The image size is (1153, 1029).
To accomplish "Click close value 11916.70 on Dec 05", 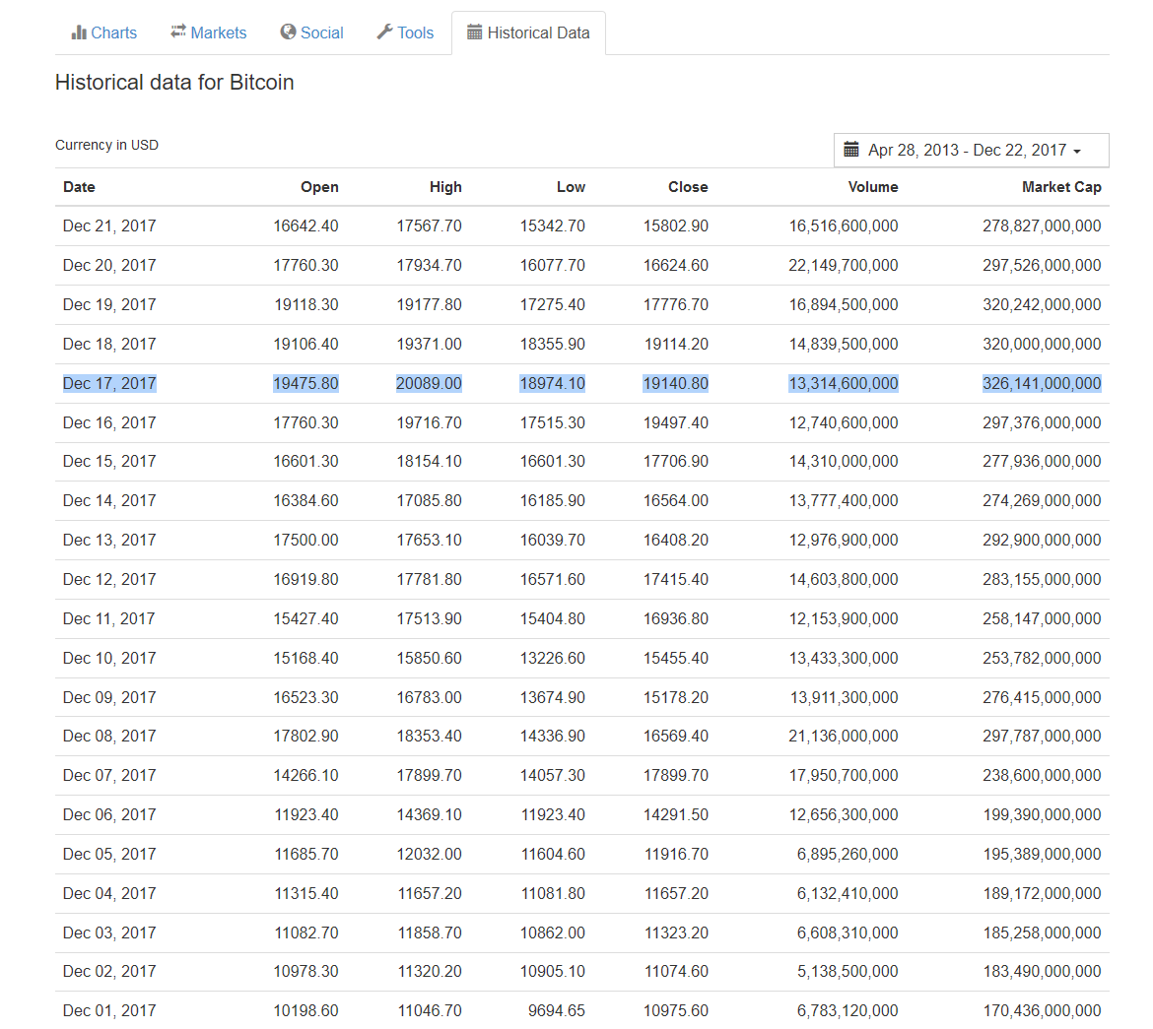I will [x=676, y=854].
